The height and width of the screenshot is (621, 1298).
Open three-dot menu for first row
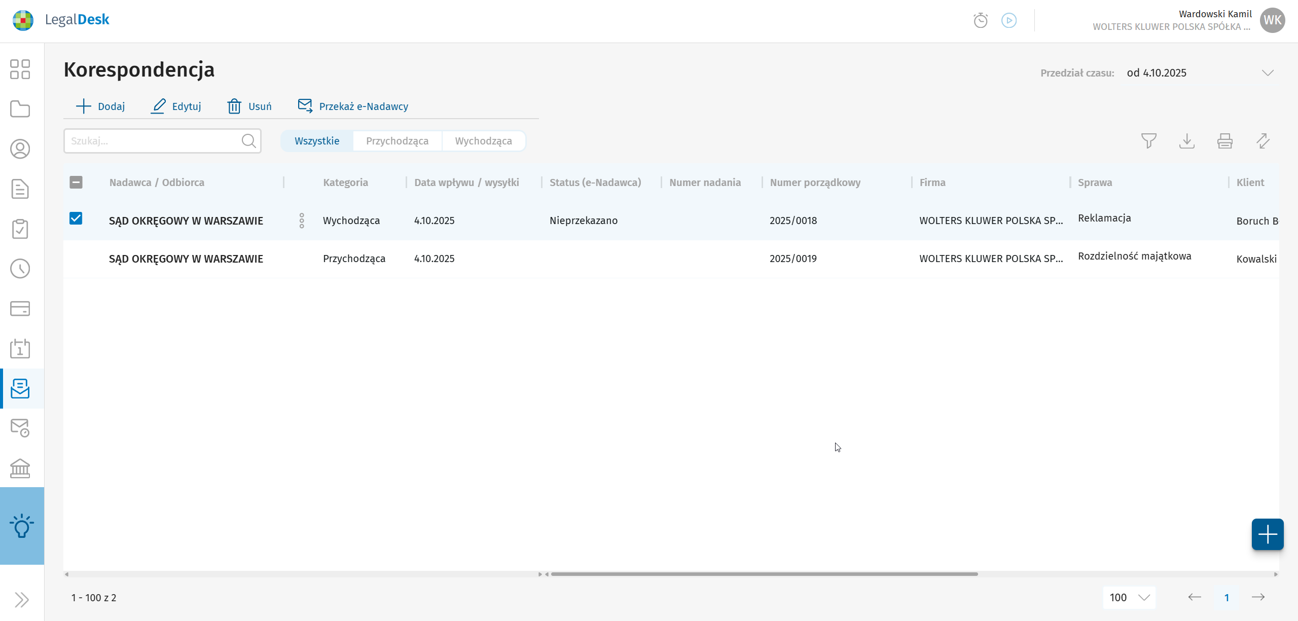(302, 221)
